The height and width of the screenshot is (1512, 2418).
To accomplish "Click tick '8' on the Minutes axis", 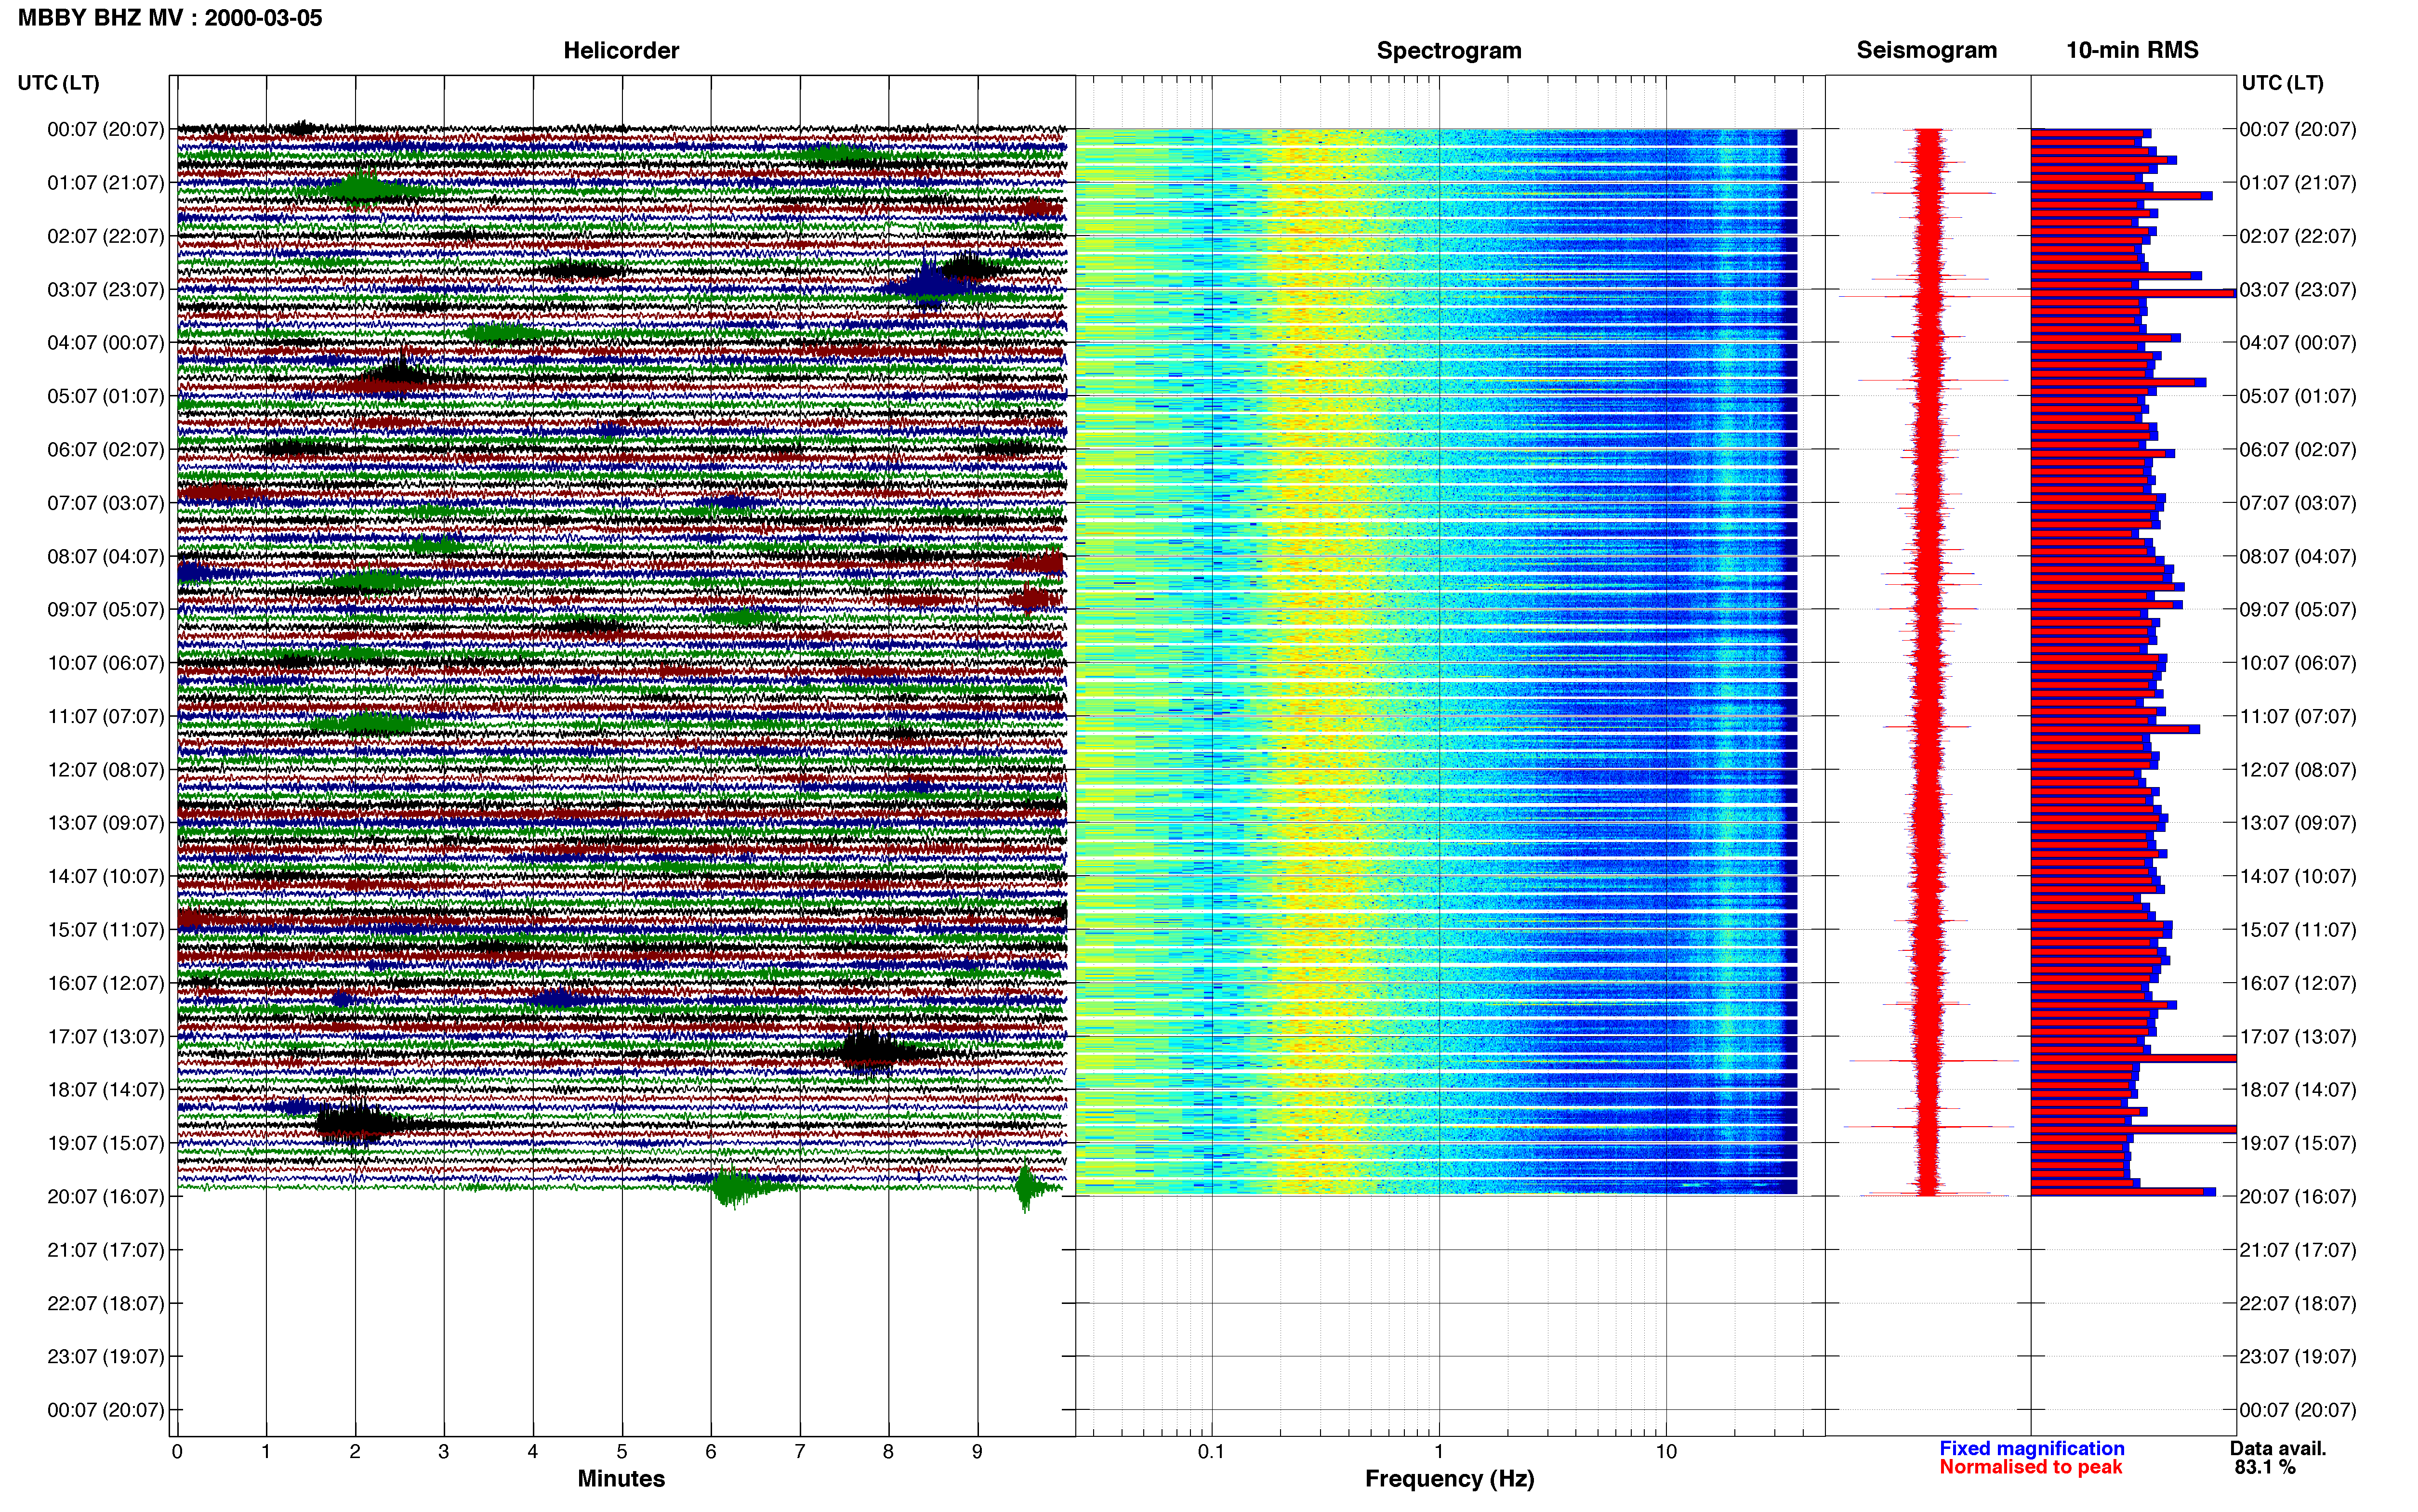I will click(888, 1452).
